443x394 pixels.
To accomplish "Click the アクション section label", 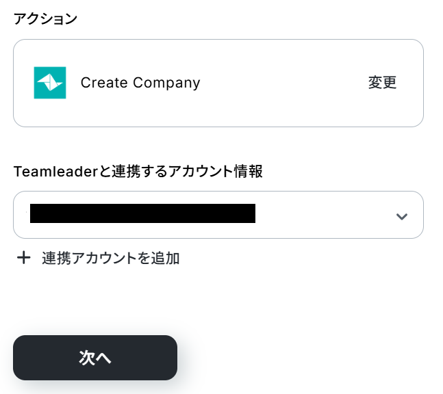I will 45,18.
